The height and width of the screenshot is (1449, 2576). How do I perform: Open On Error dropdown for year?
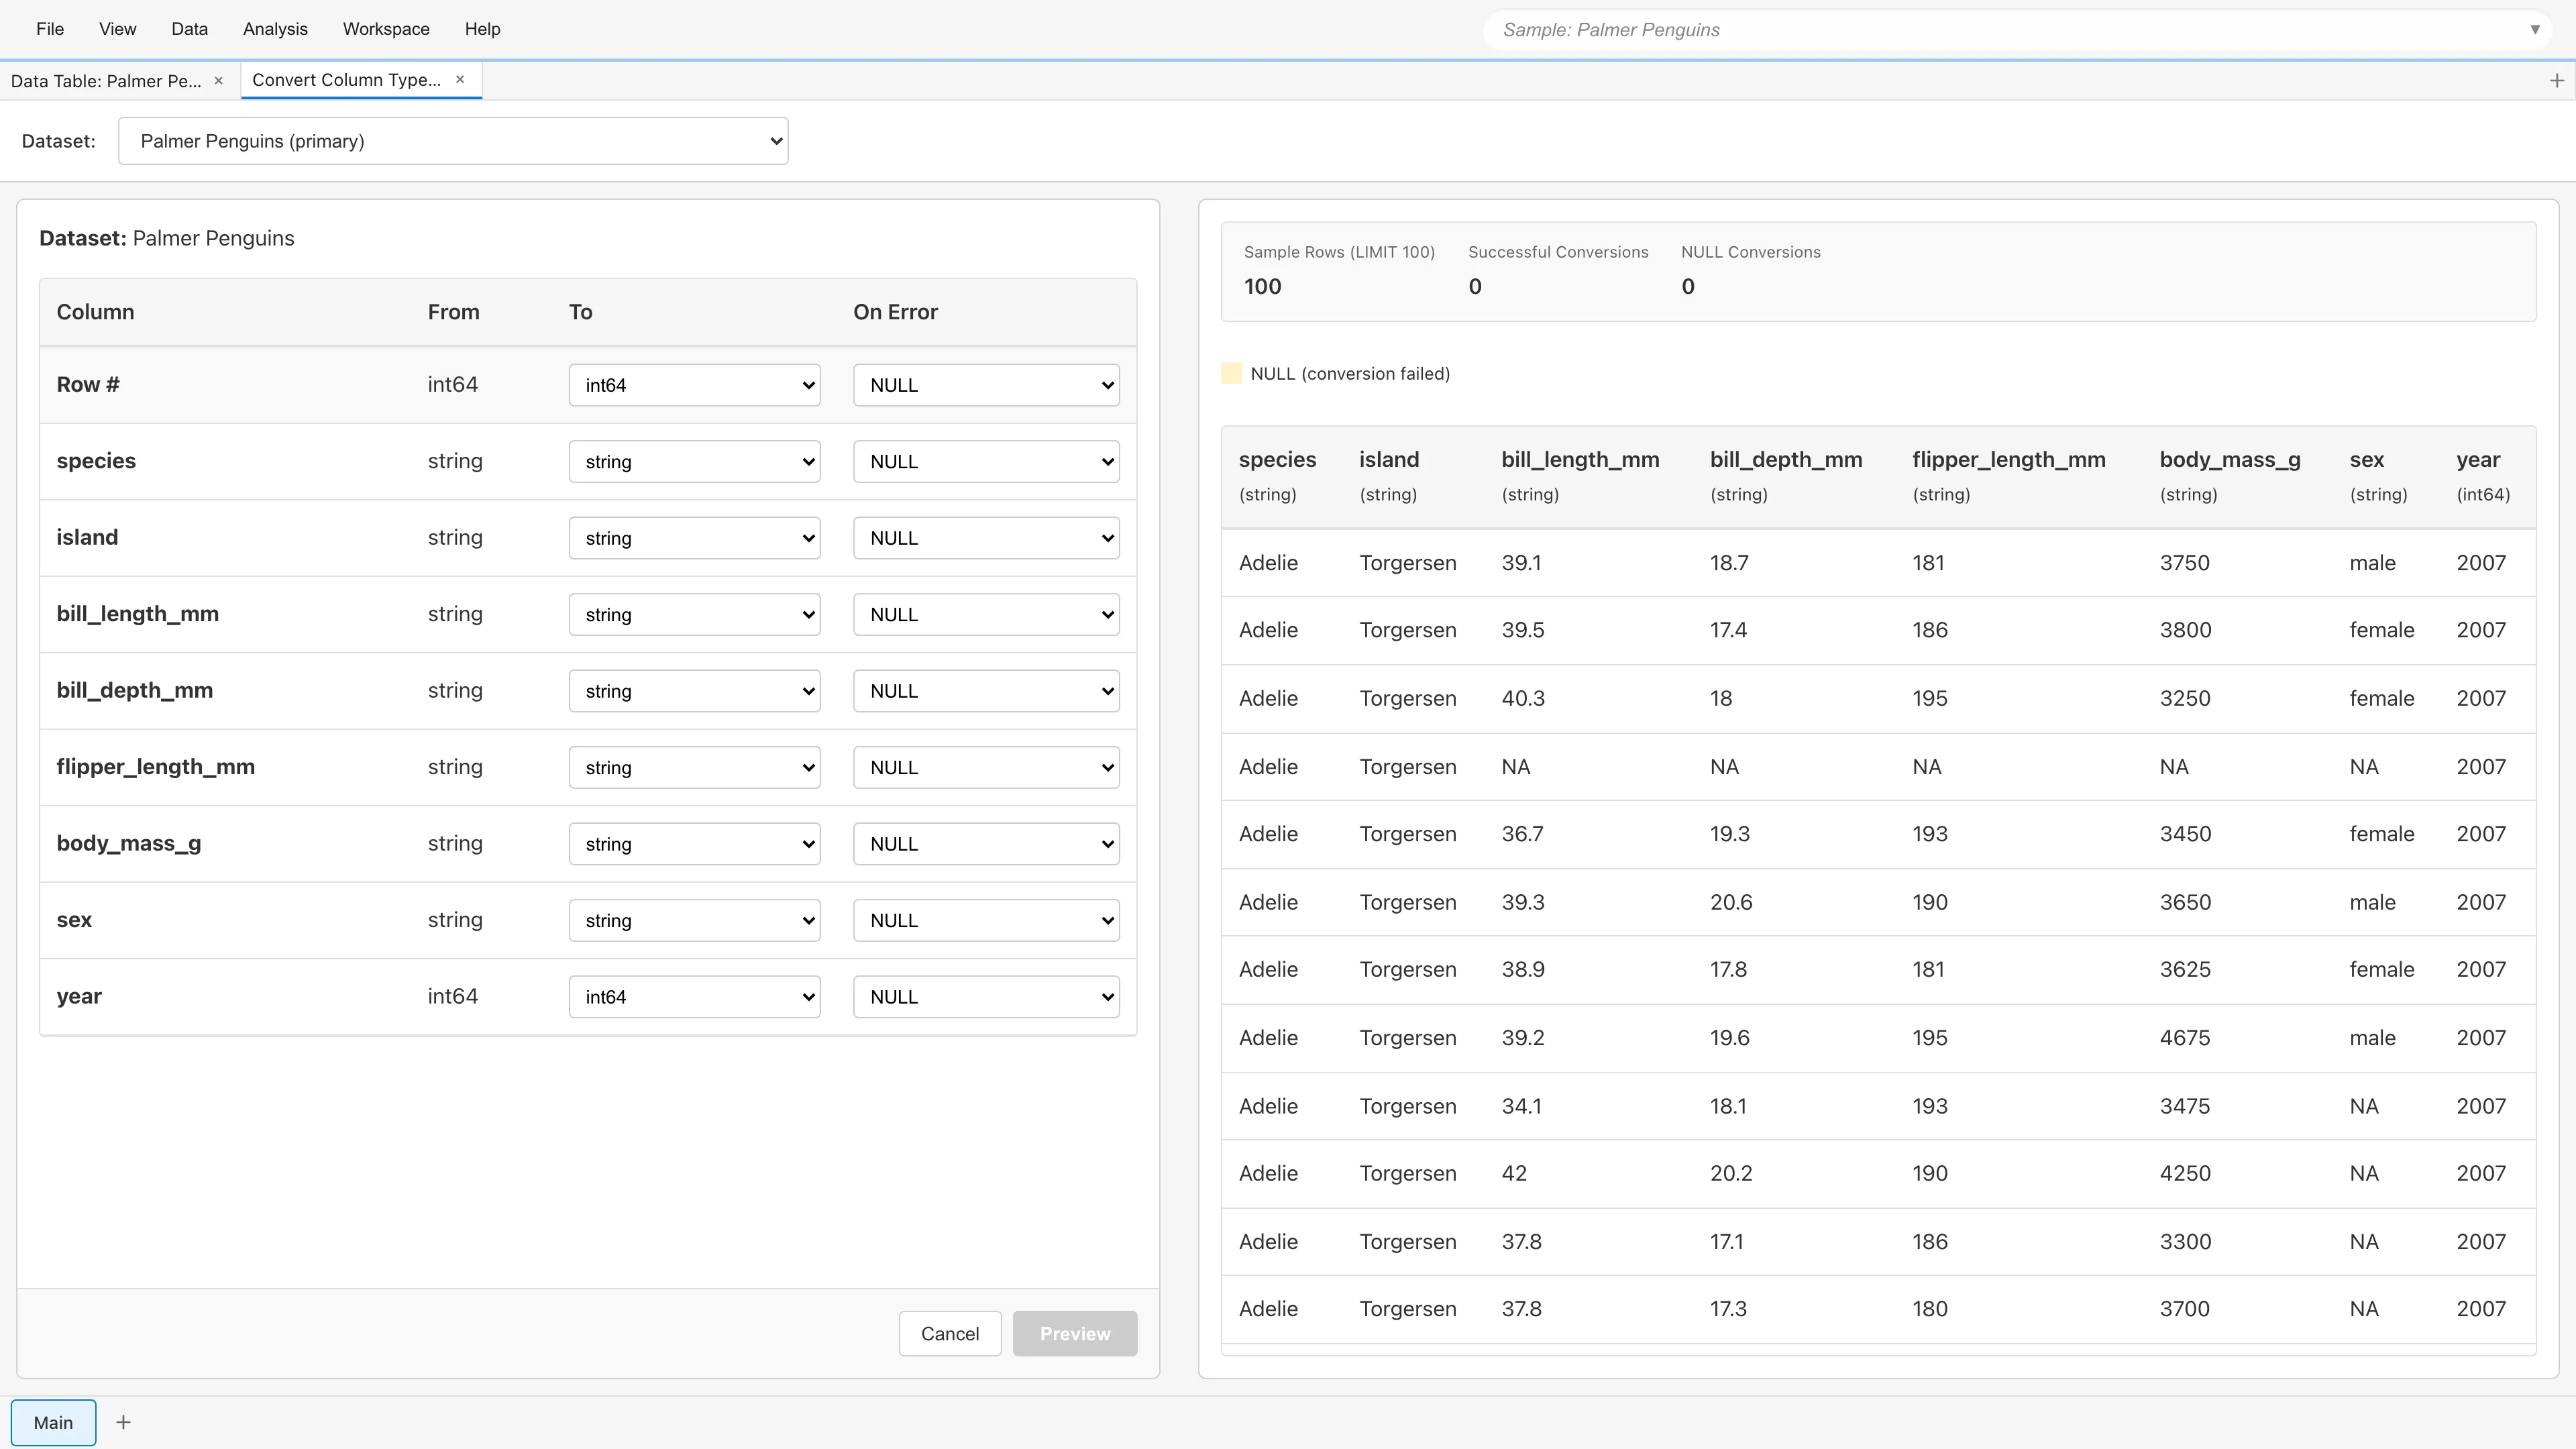pyautogui.click(x=986, y=997)
